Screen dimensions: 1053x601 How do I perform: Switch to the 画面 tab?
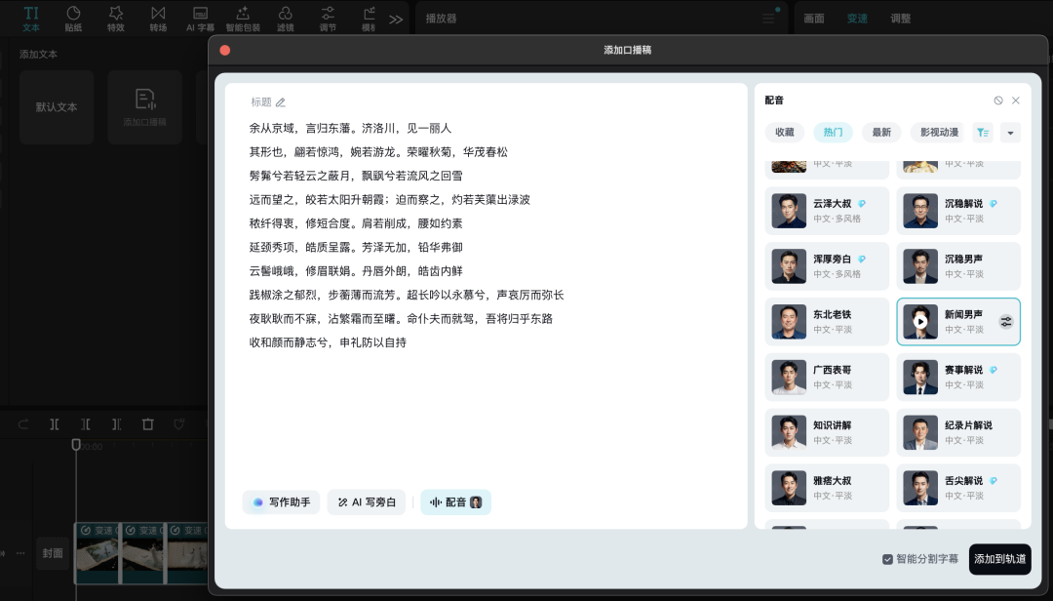[x=814, y=18]
